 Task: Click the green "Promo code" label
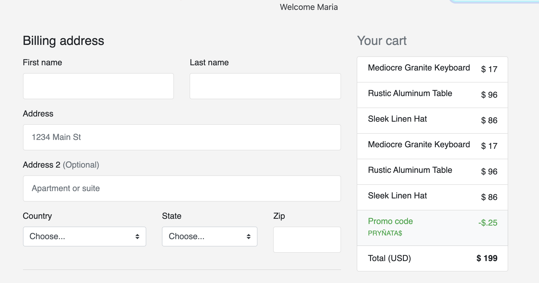coord(390,221)
